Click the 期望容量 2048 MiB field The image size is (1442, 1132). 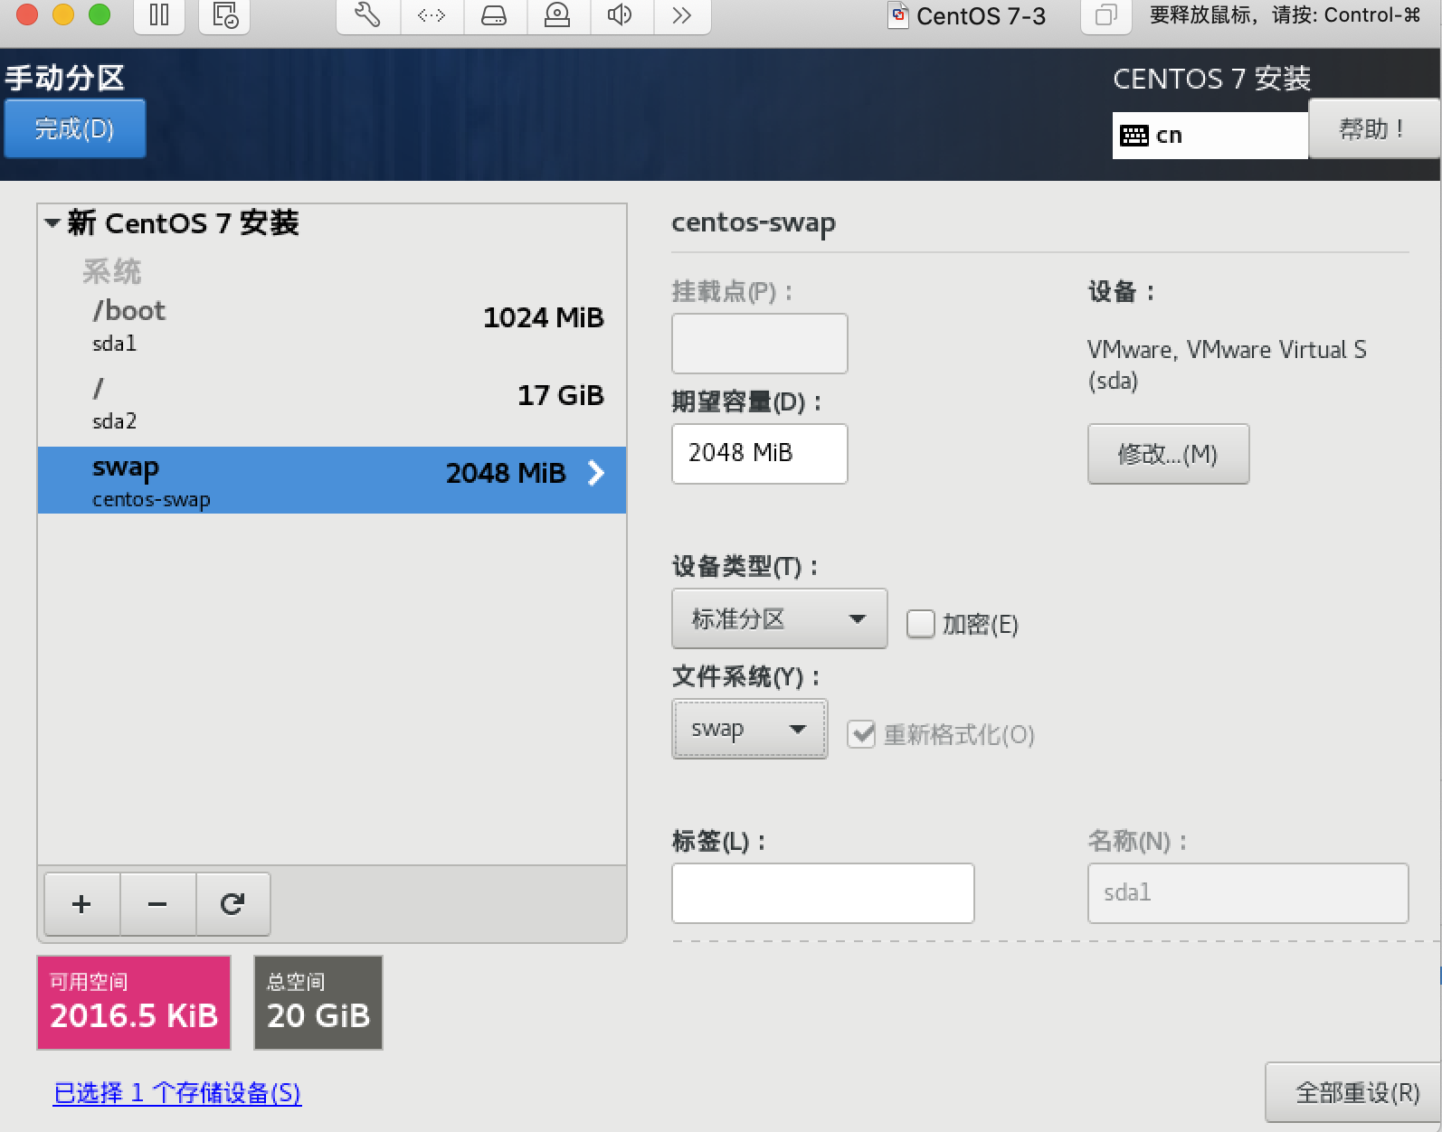pos(759,453)
